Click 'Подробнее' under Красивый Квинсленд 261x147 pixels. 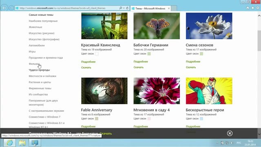click(88, 62)
